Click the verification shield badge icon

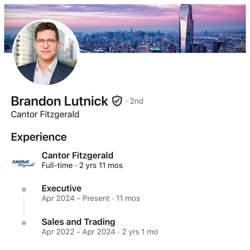117,101
